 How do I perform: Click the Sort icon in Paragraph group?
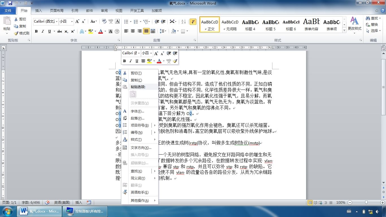click(183, 21)
